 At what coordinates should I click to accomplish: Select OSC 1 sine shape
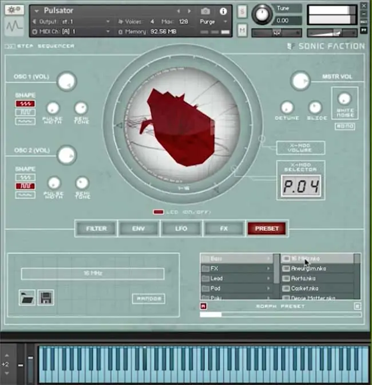click(x=25, y=121)
